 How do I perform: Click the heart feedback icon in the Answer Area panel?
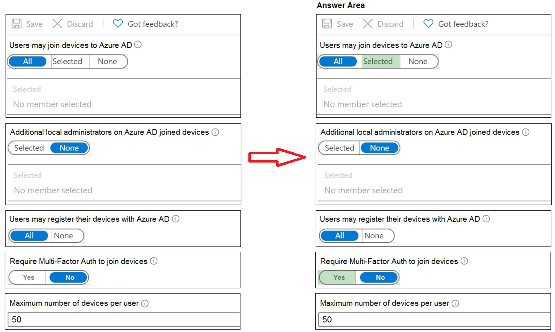tap(428, 23)
